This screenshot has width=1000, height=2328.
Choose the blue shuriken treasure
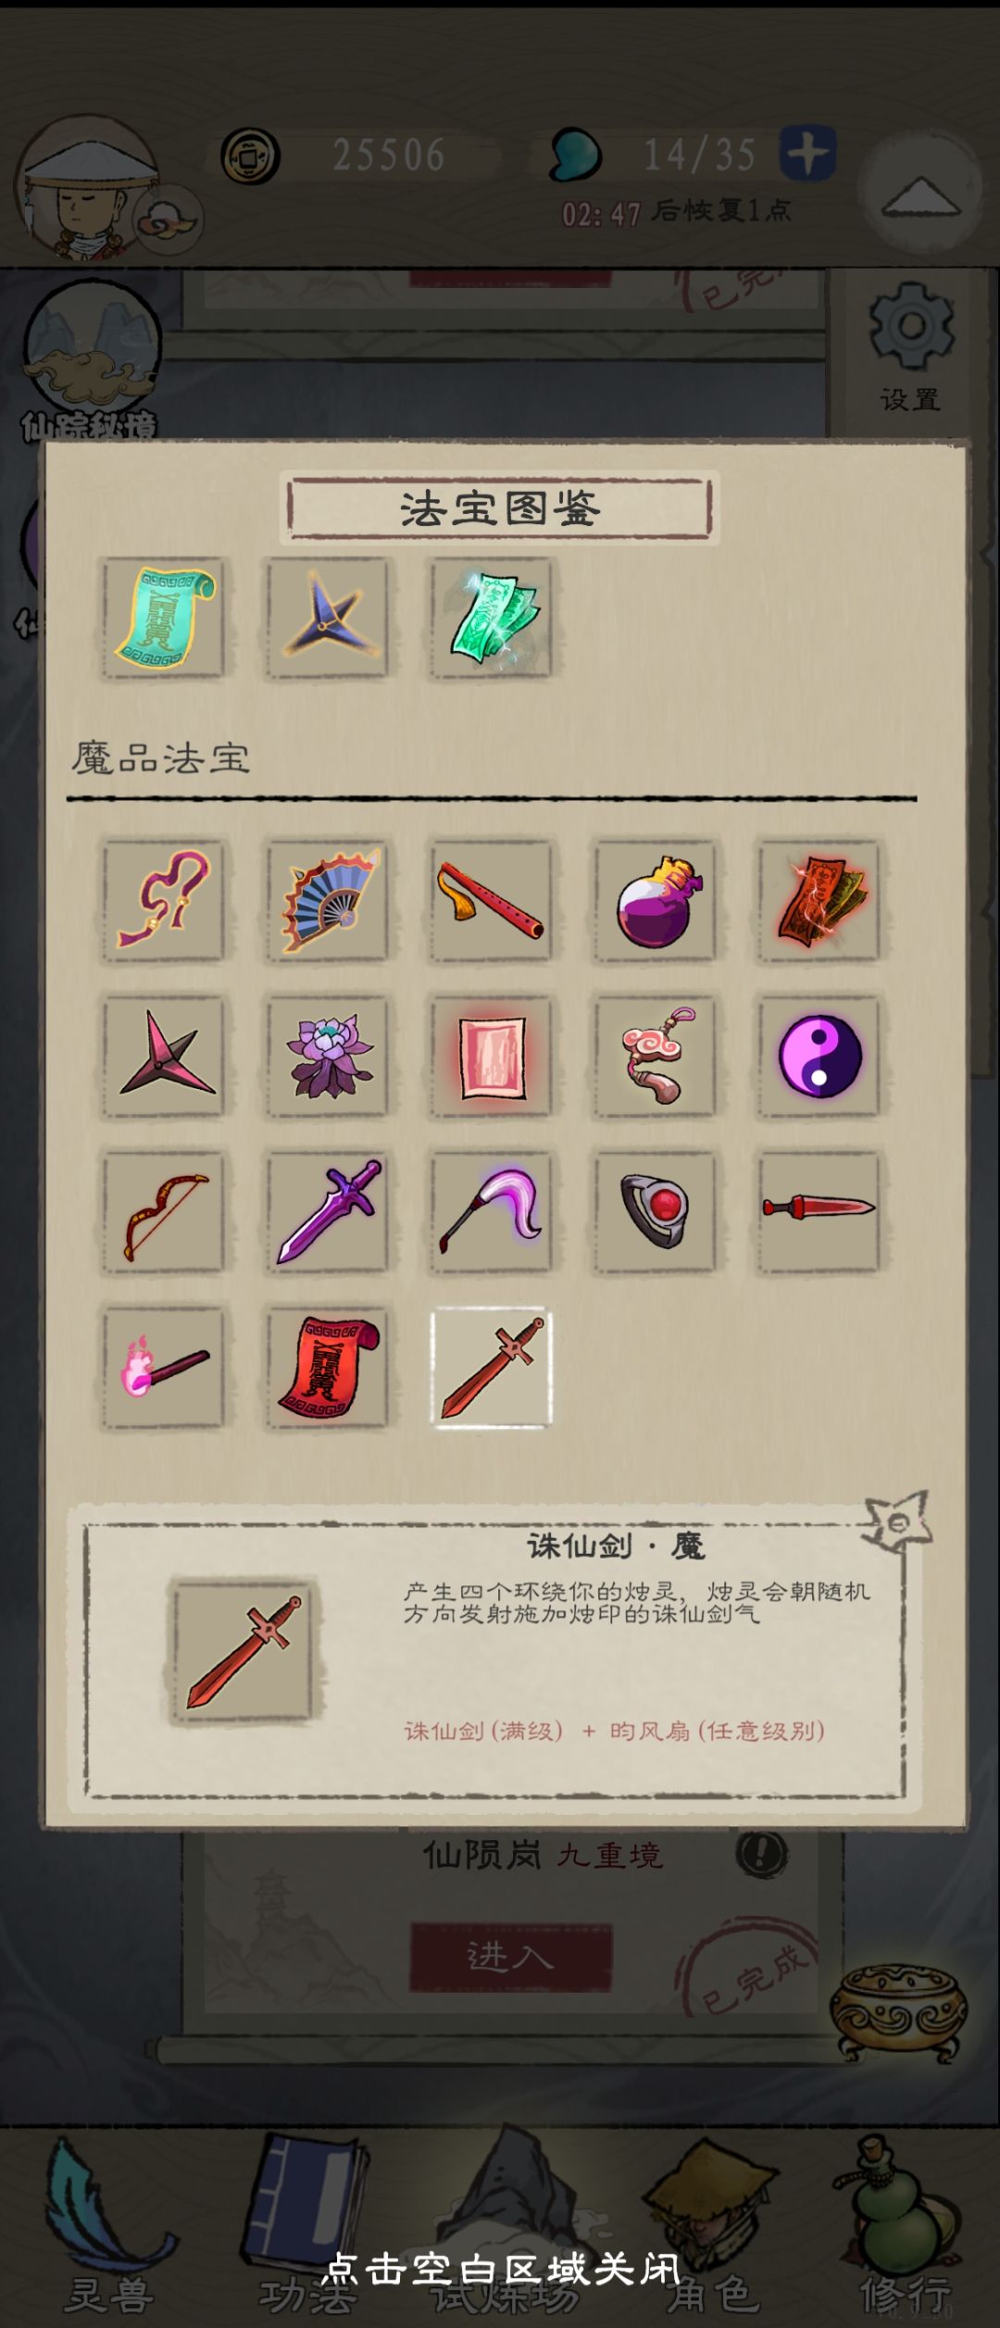(x=328, y=619)
